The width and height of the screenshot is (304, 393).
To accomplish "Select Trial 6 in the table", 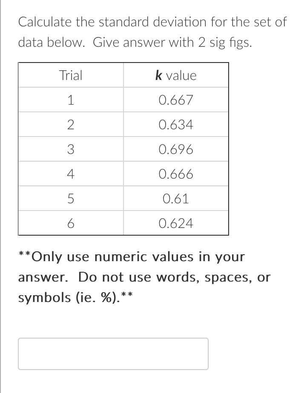I will 71,223.
